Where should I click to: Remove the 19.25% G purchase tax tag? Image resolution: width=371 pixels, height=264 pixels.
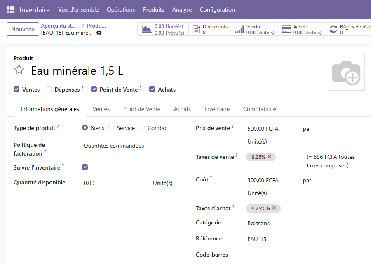coord(274,208)
